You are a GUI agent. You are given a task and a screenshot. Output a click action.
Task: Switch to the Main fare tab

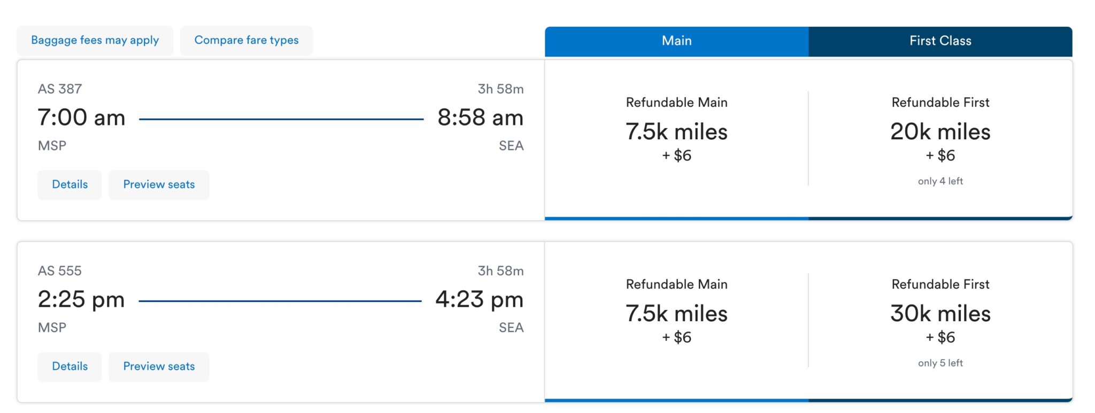click(676, 41)
